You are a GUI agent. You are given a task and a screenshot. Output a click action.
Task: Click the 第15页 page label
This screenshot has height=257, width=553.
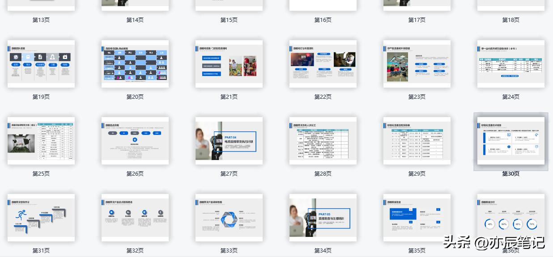tap(229, 20)
